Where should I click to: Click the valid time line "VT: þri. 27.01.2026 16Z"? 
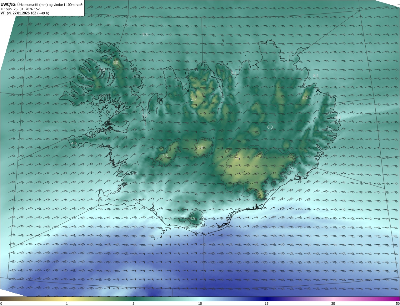[18, 13]
